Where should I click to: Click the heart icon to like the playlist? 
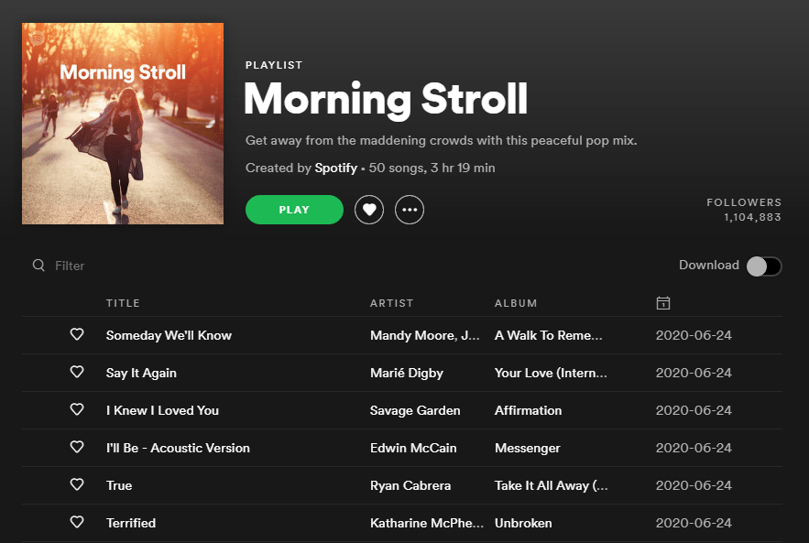coord(369,210)
